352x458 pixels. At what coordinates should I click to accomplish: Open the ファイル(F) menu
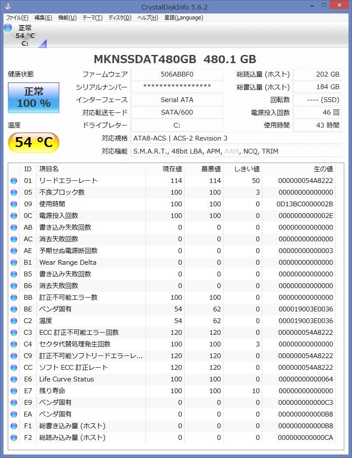click(x=17, y=18)
